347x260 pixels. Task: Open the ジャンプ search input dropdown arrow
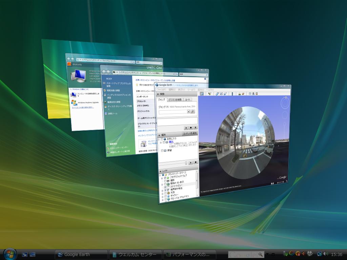click(188, 112)
